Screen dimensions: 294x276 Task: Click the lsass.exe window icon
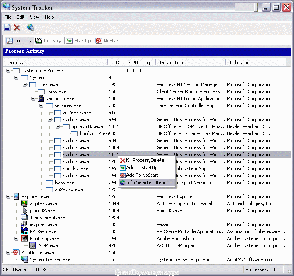click(x=49, y=182)
